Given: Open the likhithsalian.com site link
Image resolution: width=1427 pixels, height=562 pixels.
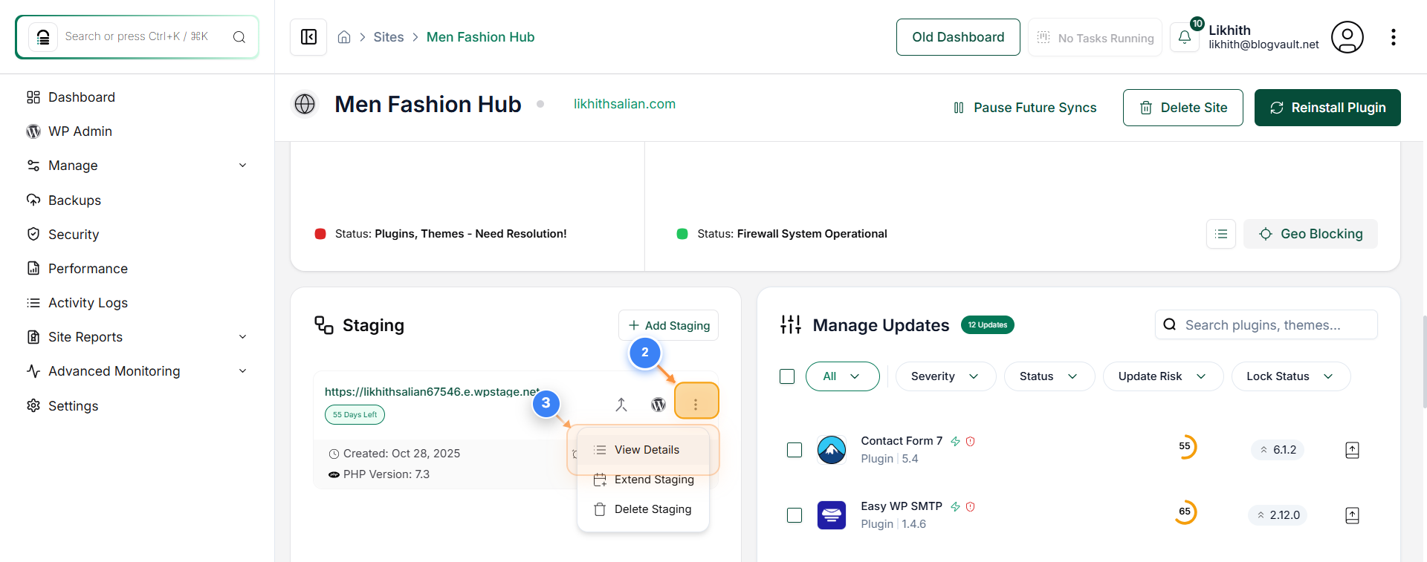Looking at the screenshot, I should [624, 104].
